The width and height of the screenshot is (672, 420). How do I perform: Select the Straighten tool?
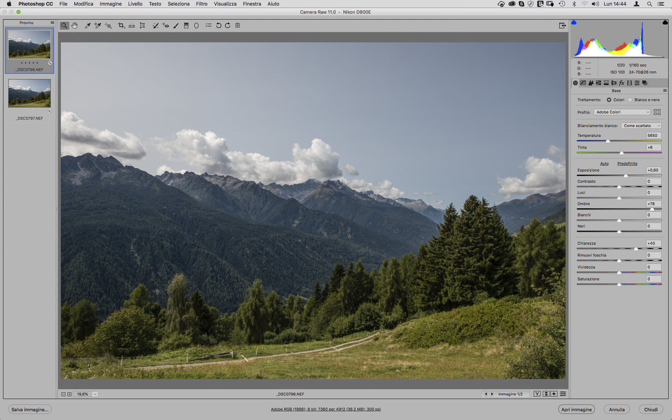pyautogui.click(x=132, y=25)
